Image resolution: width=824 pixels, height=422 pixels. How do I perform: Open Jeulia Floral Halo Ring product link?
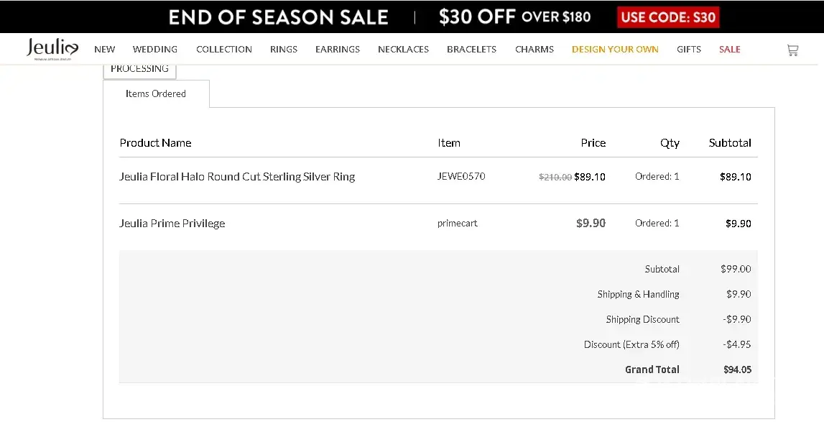(x=237, y=177)
